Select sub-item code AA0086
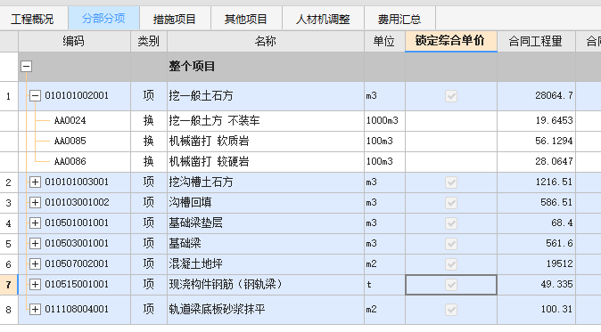The width and height of the screenshot is (601, 332). [70, 161]
